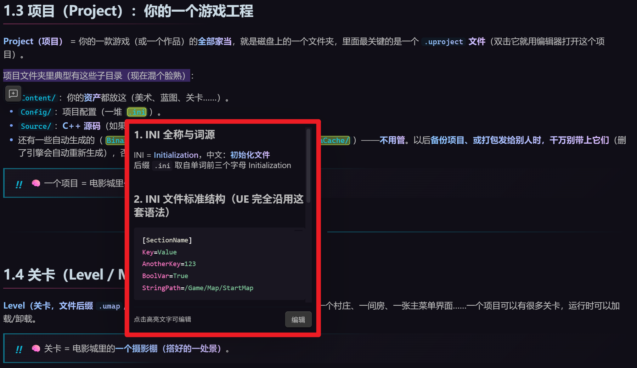
Task: Click the '!!' mark in '一个项目' callout
Action: point(19,184)
